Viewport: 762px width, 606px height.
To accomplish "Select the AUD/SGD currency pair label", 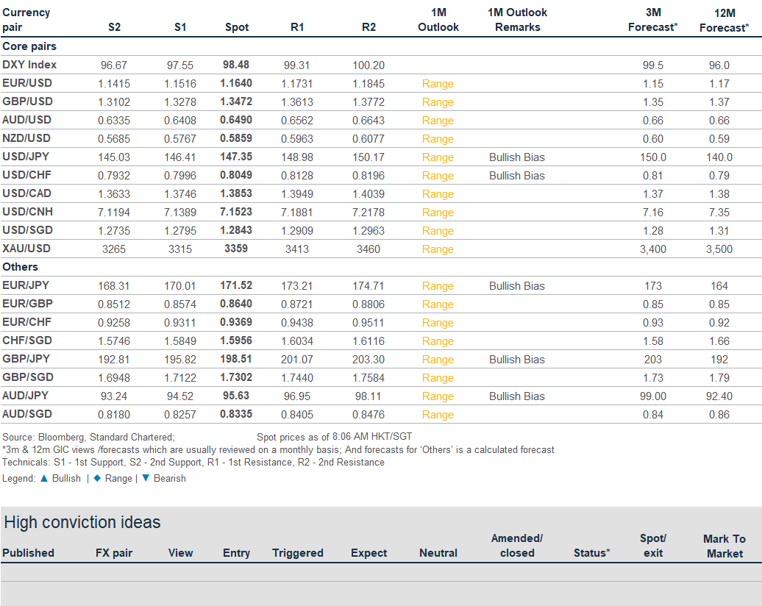I will (27, 414).
